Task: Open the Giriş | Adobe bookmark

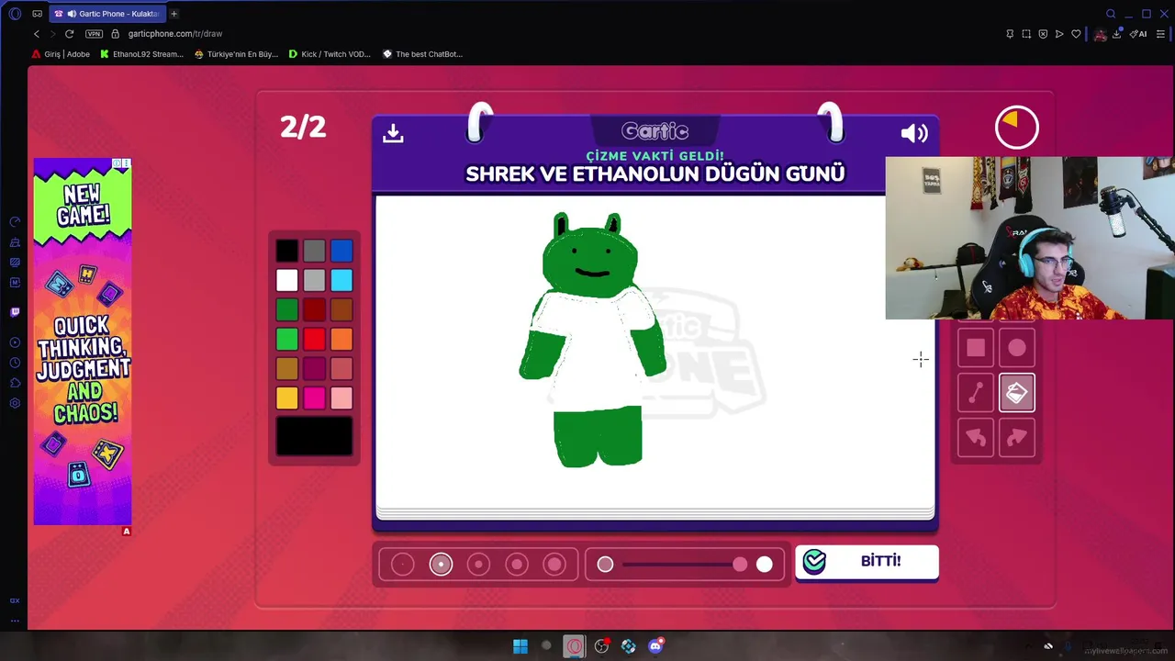Action: pos(61,54)
